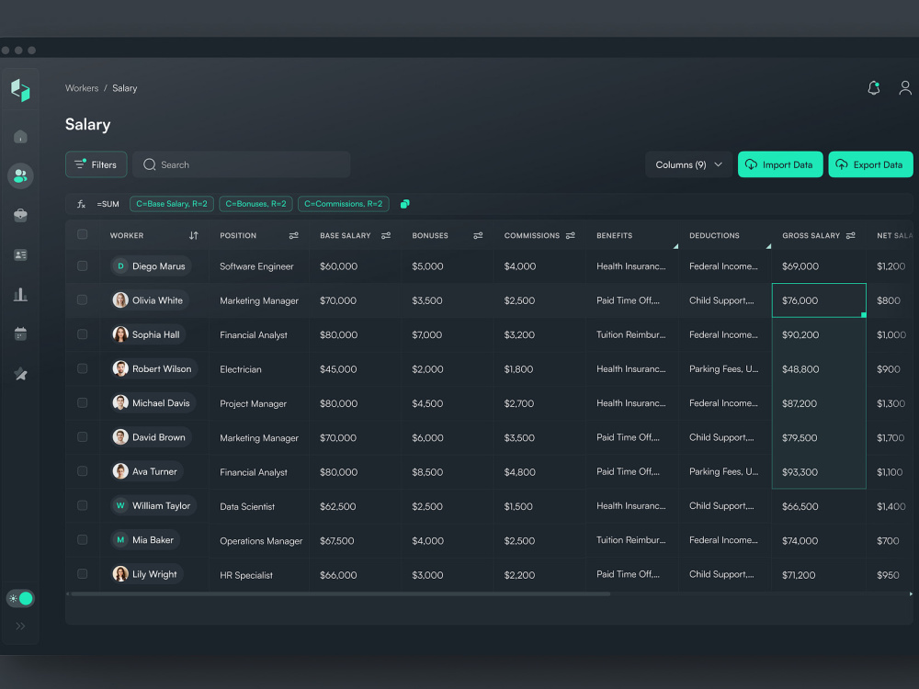Click the C=Commissions, R=2 formula chip
Image resolution: width=919 pixels, height=689 pixels.
pos(344,204)
